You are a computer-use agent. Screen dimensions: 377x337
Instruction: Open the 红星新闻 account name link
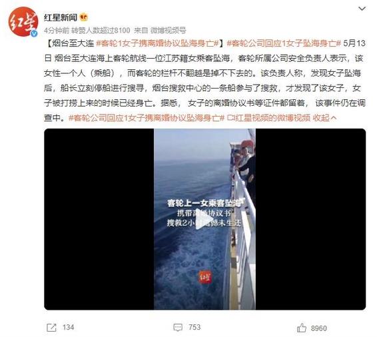click(61, 17)
